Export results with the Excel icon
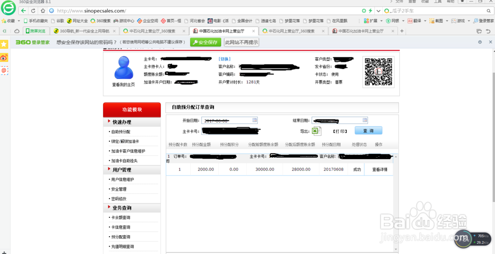 pos(317,131)
